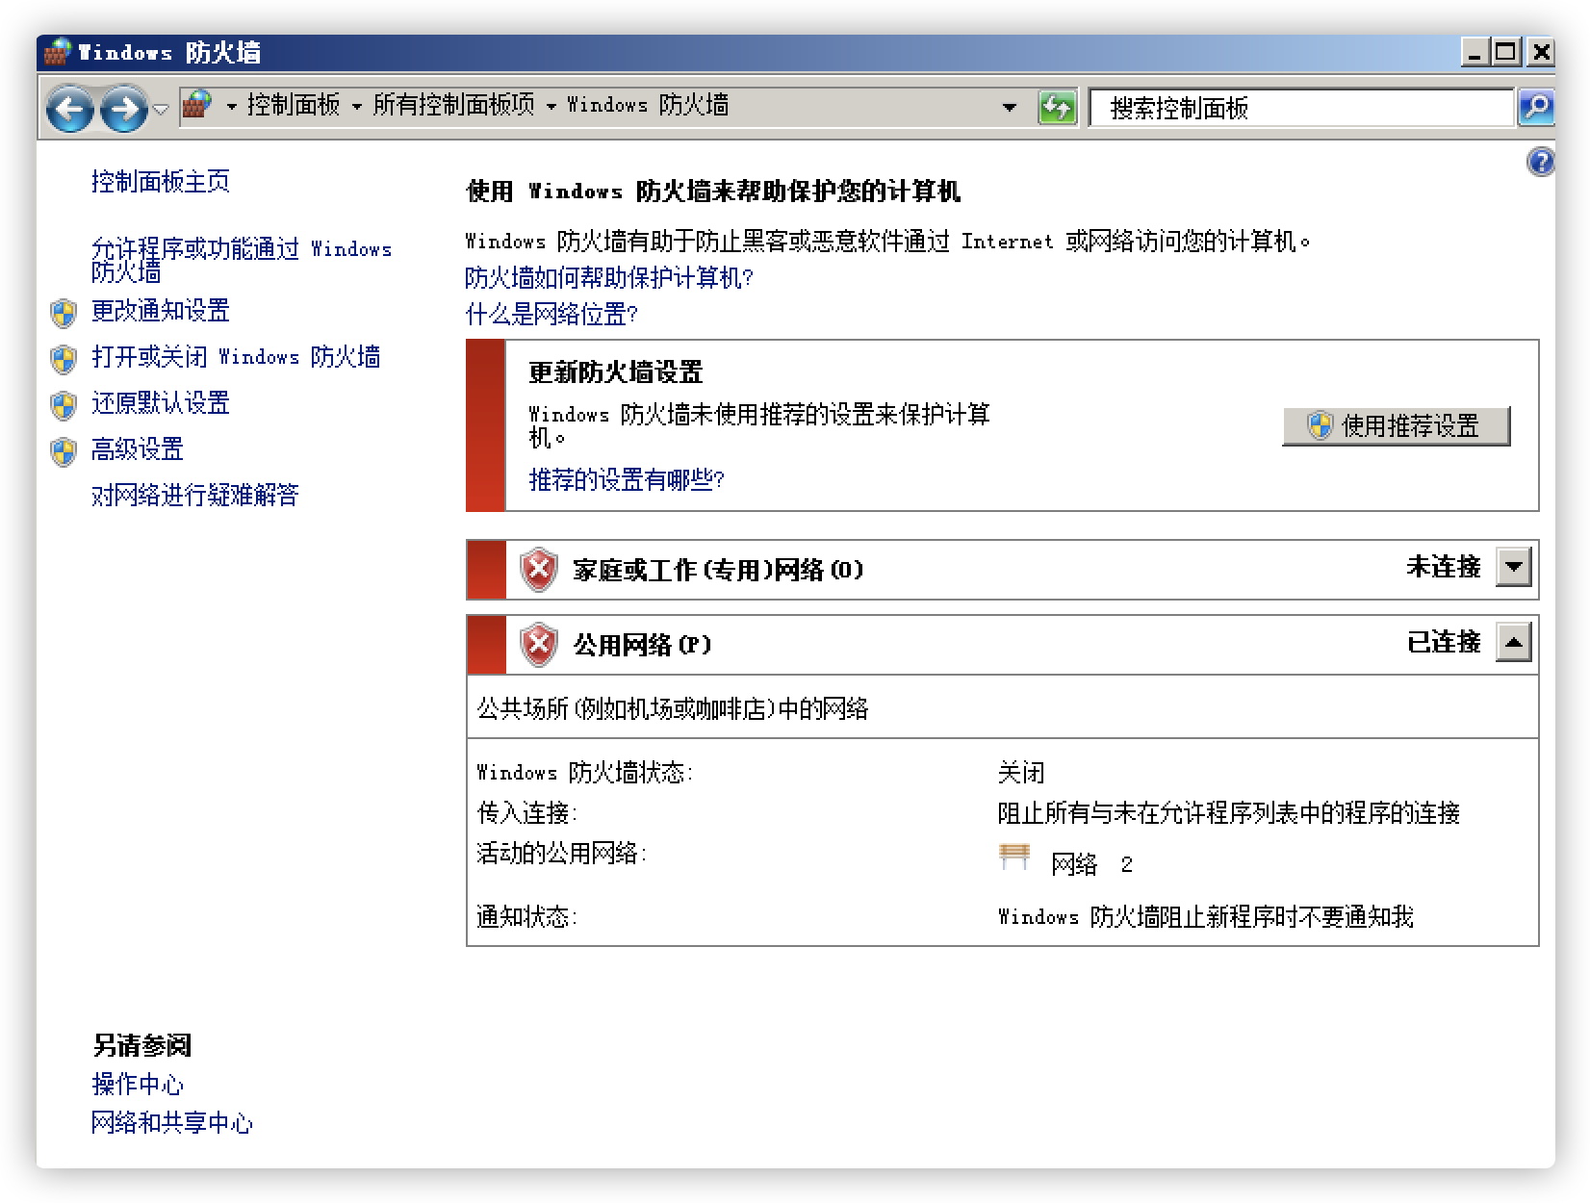Viewport: 1590px width, 1203px height.
Task: Expand dropdown arrow before 所有控制面板项 breadcrumb
Action: (x=357, y=106)
